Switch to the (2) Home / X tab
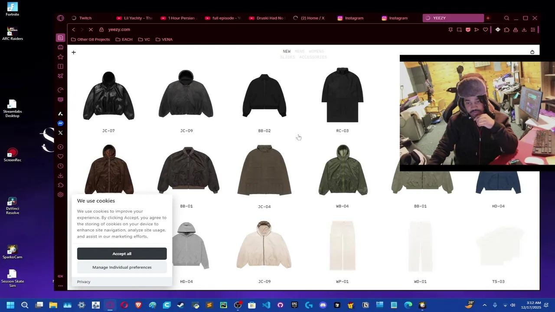 coord(311,18)
